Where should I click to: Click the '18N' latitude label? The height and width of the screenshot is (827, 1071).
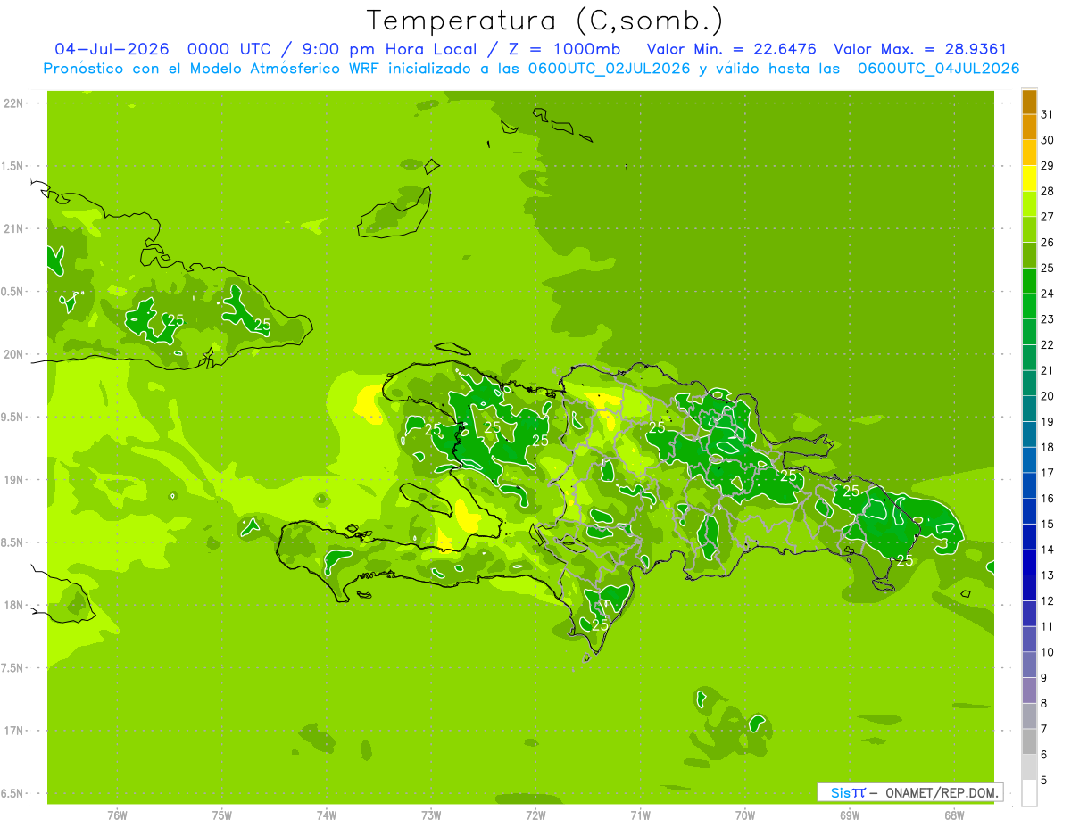(x=12, y=605)
